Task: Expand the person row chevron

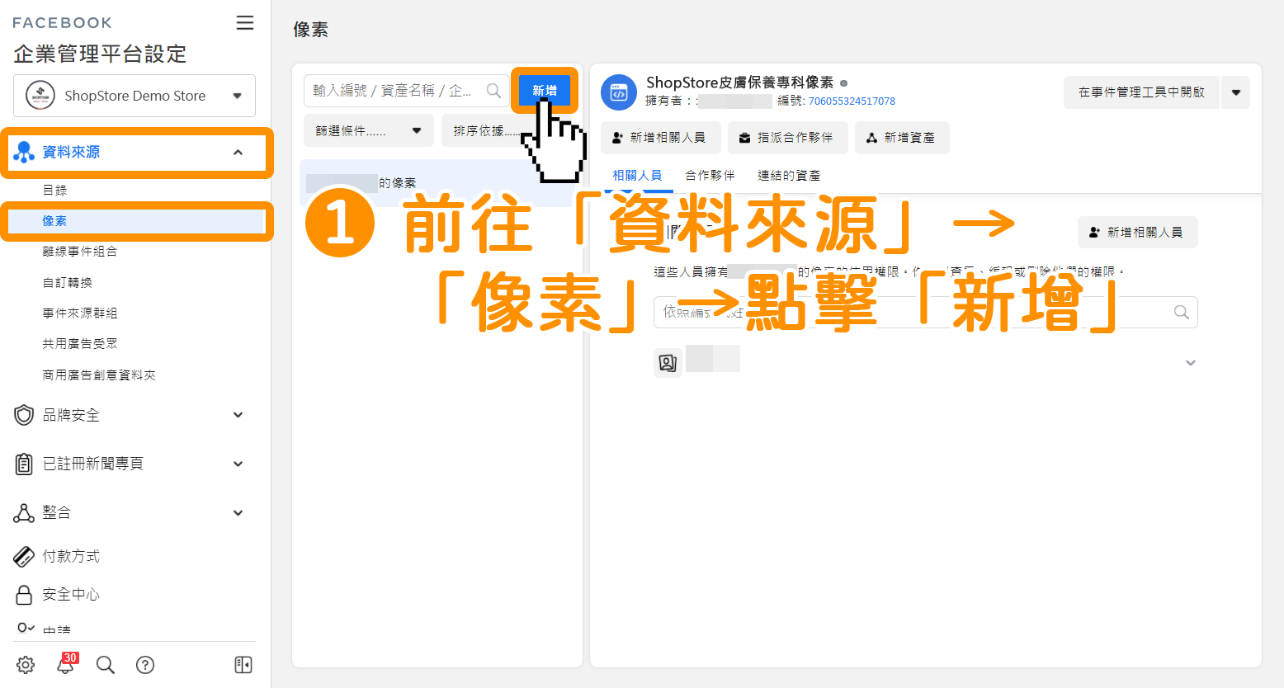Action: pyautogui.click(x=1191, y=363)
